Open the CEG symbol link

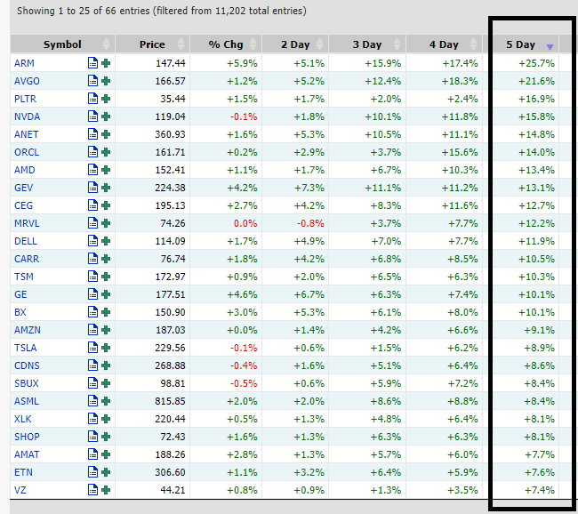tap(24, 205)
